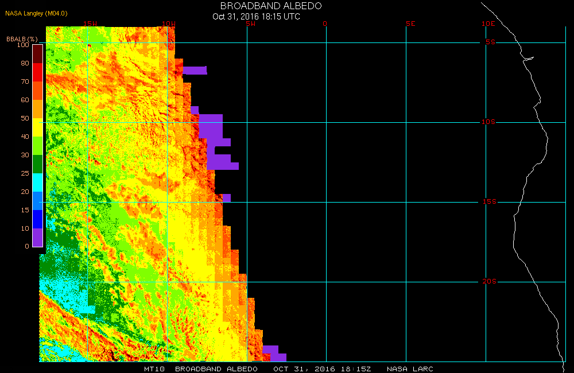Click the Oct 31, 2016 18:15 UTC timestamp

(256, 17)
